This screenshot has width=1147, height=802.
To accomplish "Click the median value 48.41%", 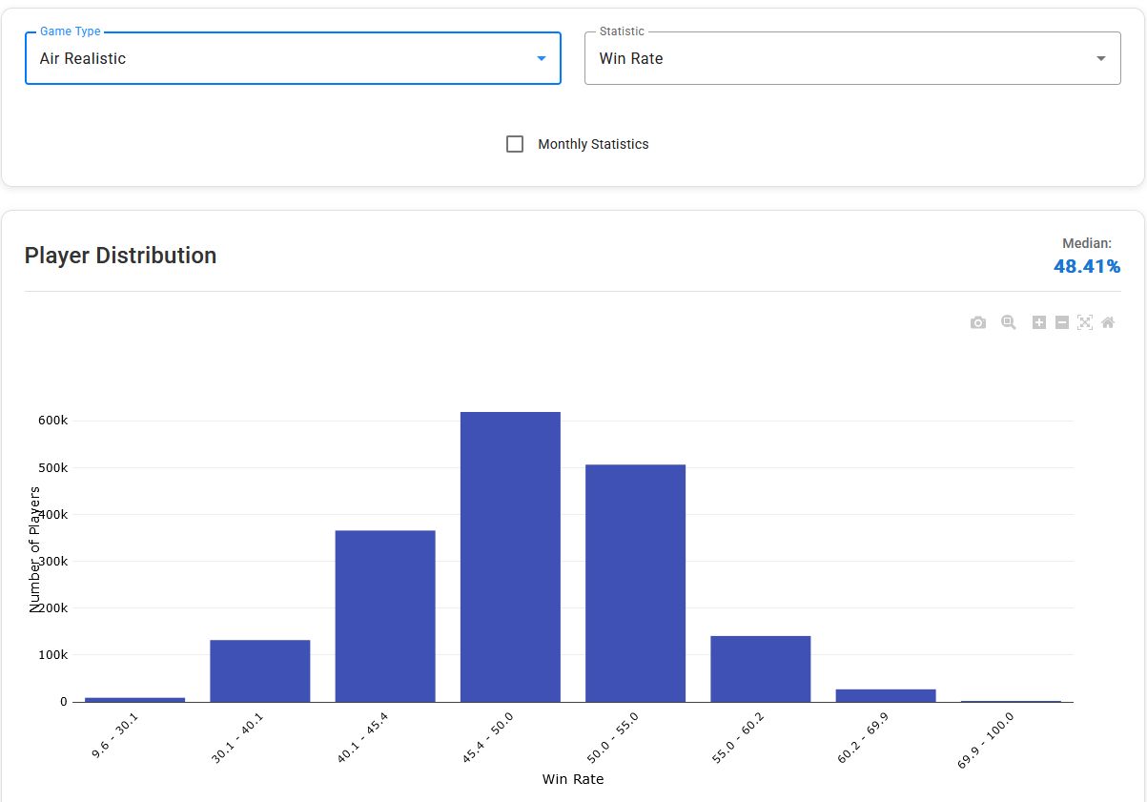I will coord(1087,266).
